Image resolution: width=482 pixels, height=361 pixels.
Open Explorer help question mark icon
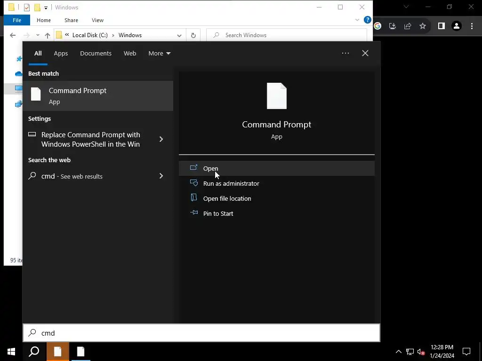(x=367, y=20)
